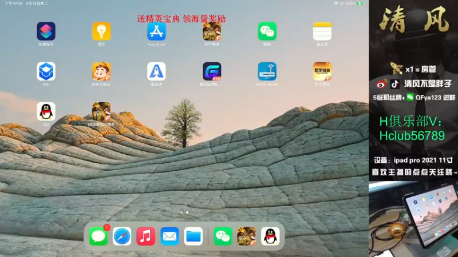Open WeChat (微信) from the home screen grid
Screen dimensions: 458x257
coord(267,31)
